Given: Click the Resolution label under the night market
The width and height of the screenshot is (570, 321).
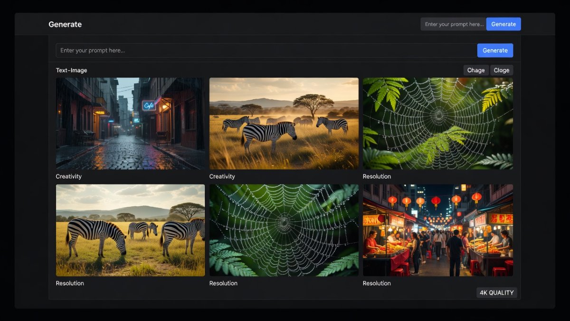Looking at the screenshot, I should point(377,283).
